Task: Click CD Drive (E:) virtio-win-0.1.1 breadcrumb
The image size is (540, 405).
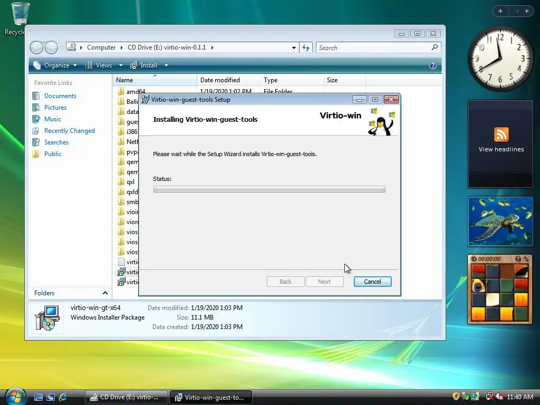Action: [x=167, y=47]
